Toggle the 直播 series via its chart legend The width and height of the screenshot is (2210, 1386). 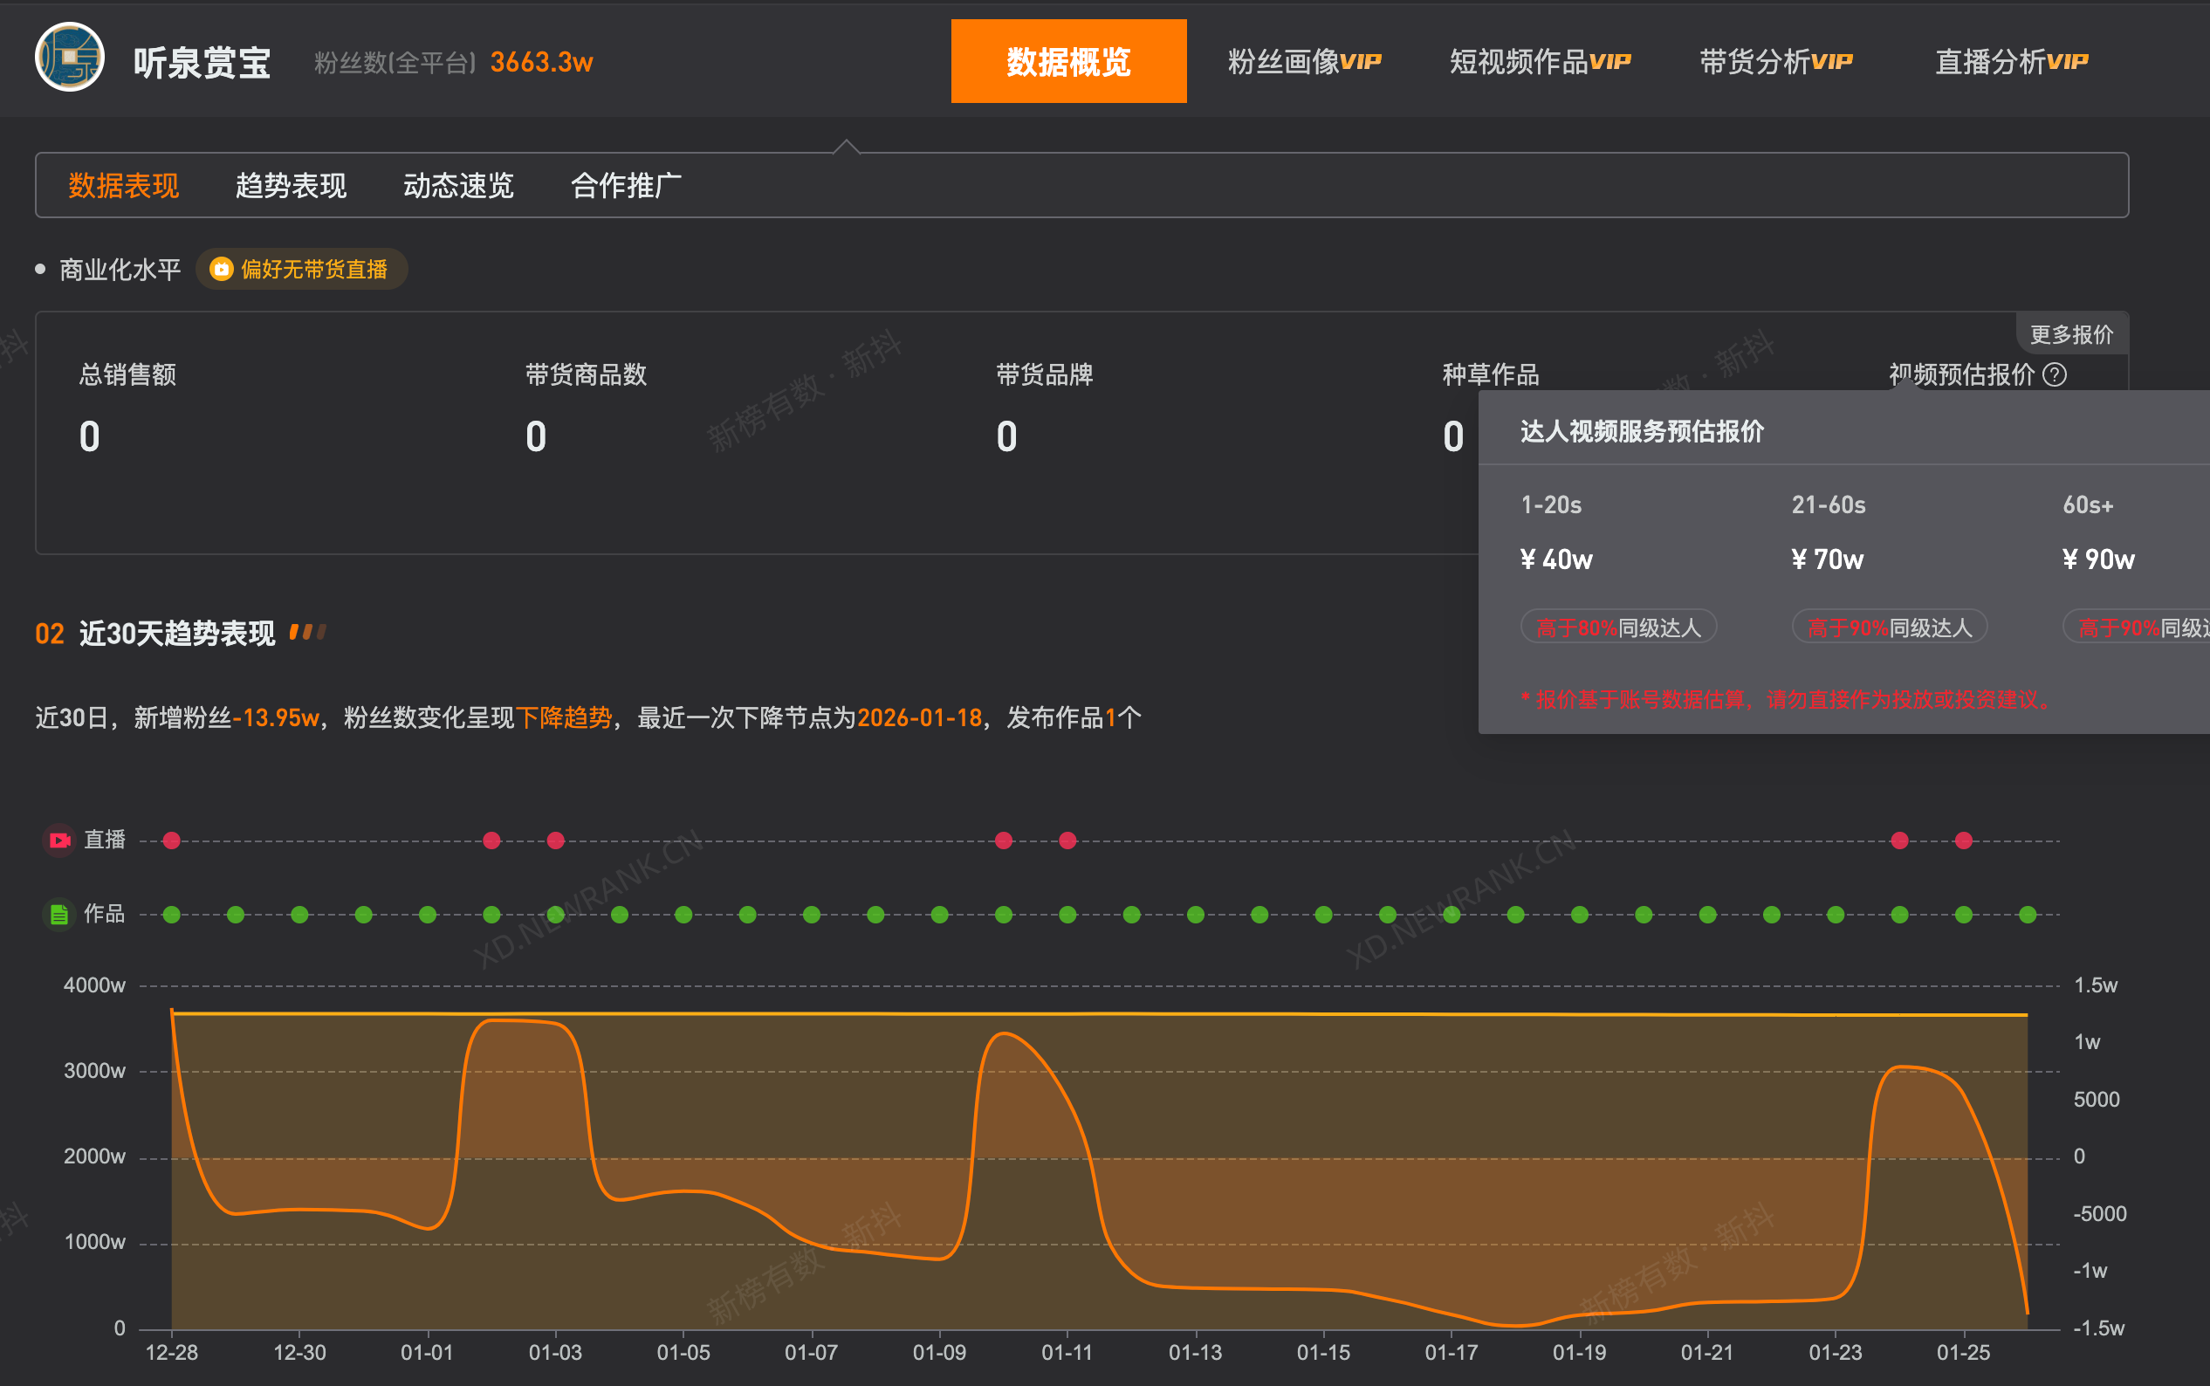89,840
